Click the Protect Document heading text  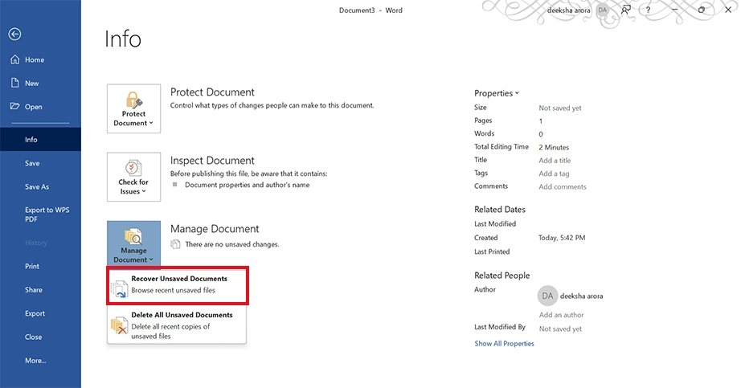(x=212, y=92)
